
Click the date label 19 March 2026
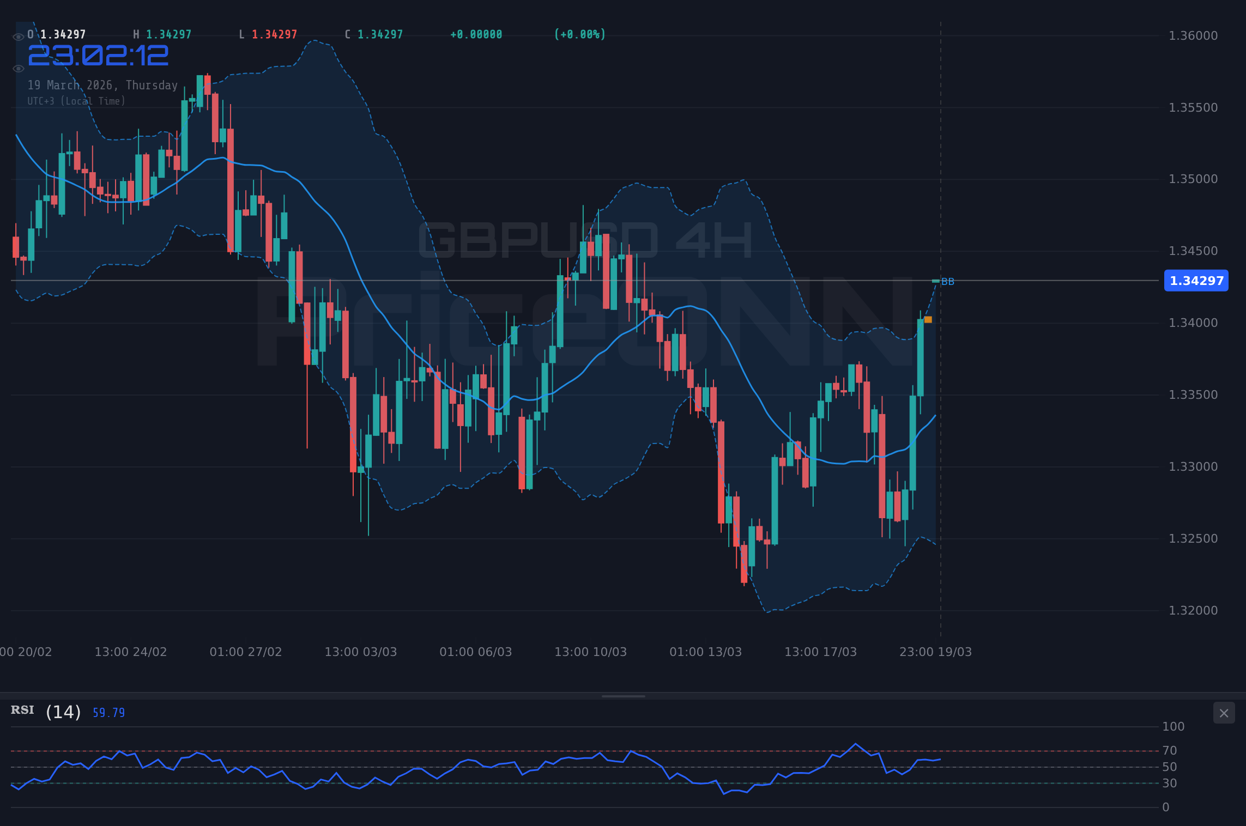102,85
